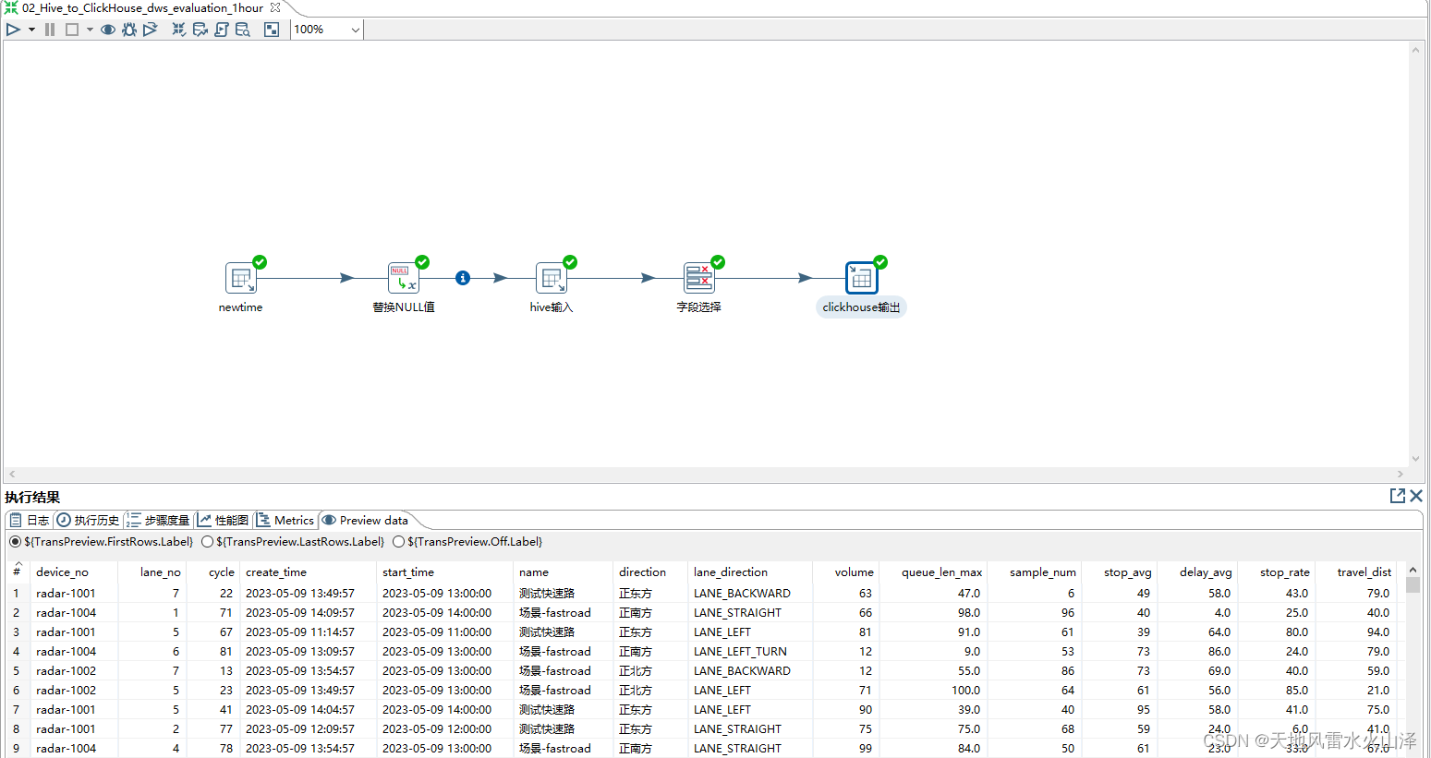Turn preview off via the Off radio button
1431x758 pixels.
pyautogui.click(x=398, y=541)
